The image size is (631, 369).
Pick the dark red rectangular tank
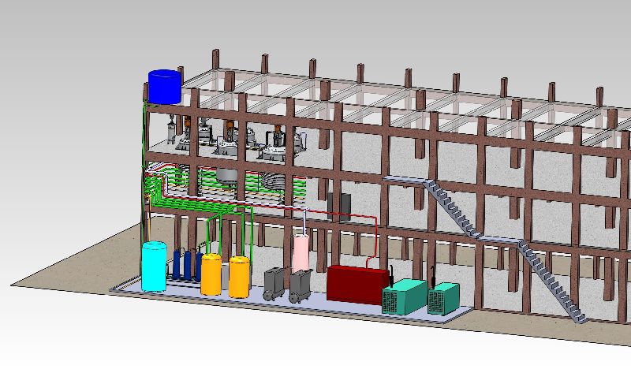[357, 284]
